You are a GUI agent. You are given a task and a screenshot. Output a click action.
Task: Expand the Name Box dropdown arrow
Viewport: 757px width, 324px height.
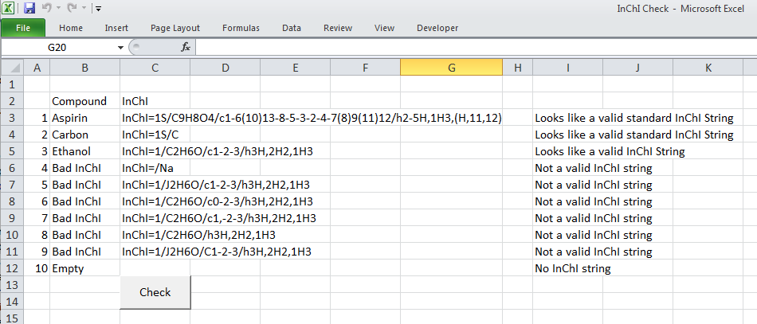pos(121,48)
